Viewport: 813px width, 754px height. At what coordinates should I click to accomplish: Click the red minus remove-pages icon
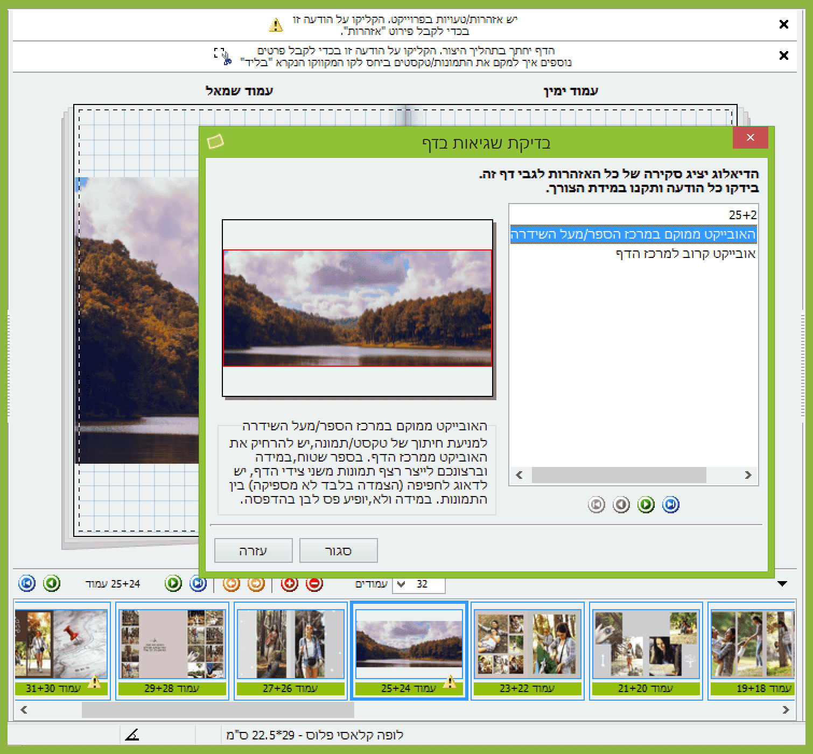tap(314, 584)
